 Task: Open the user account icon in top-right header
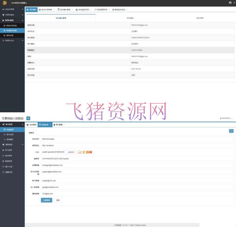click(230, 3)
